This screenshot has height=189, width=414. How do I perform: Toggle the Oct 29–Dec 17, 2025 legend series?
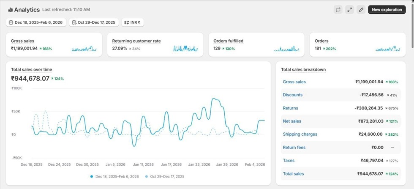(x=165, y=176)
